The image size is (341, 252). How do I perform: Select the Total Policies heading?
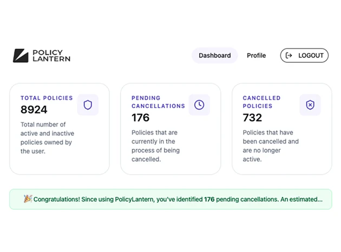pos(47,98)
